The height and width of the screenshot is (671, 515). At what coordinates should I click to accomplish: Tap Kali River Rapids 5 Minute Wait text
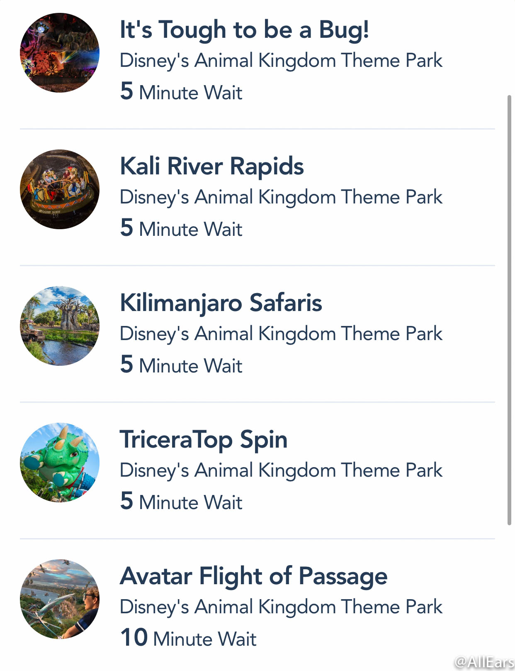181,228
